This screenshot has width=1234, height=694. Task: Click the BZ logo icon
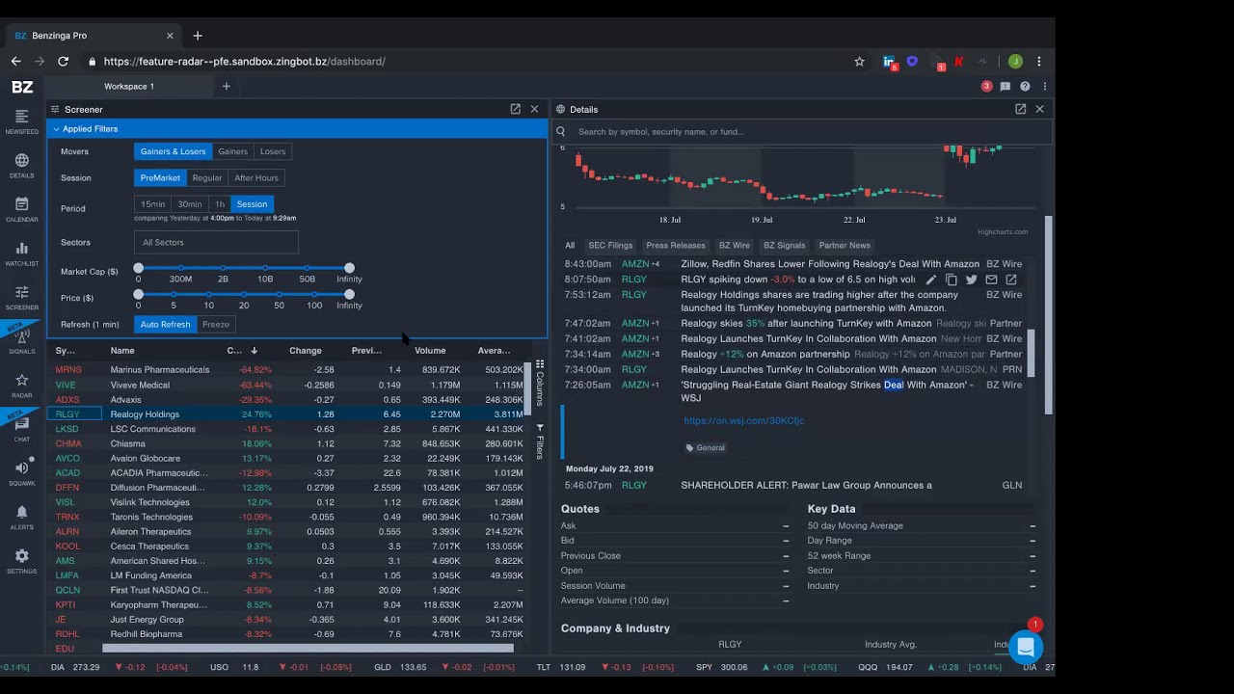coord(21,87)
